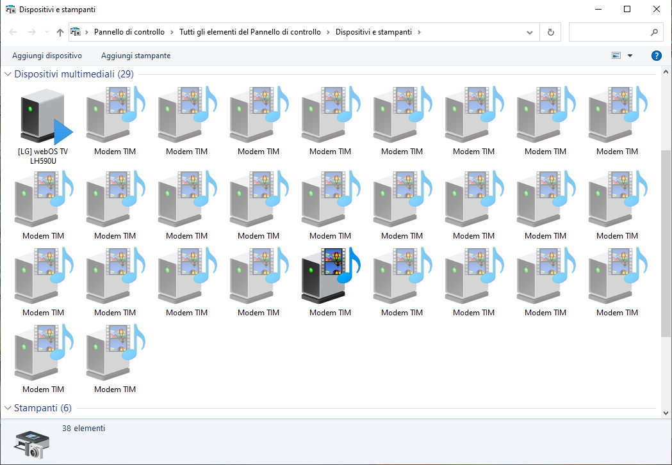This screenshot has width=672, height=465.
Task: Expand the chevron after Pannello di controllo breadcrumb
Action: tap(172, 32)
